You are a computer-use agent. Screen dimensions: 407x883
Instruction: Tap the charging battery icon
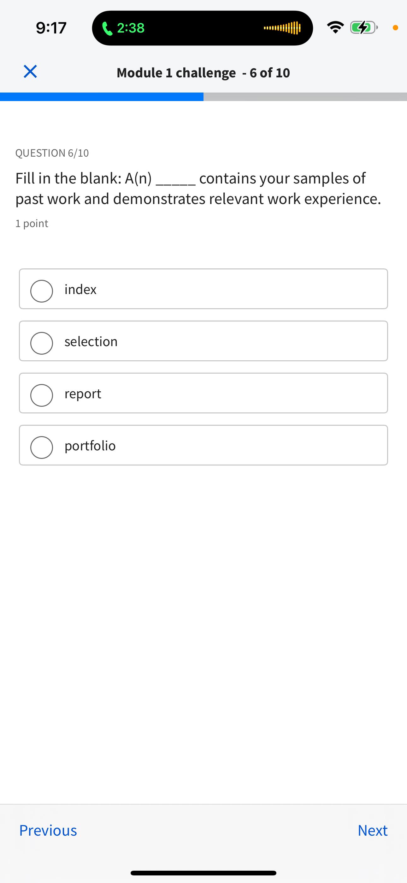363,27
